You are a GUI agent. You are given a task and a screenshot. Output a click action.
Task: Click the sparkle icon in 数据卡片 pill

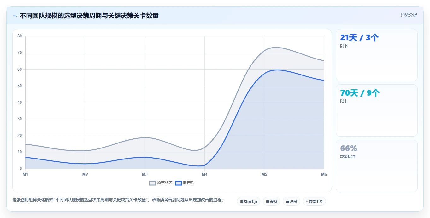click(x=307, y=201)
